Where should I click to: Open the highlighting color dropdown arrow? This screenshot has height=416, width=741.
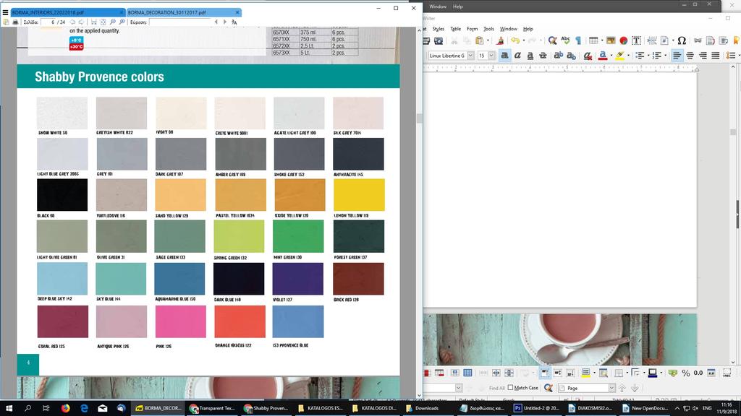628,56
